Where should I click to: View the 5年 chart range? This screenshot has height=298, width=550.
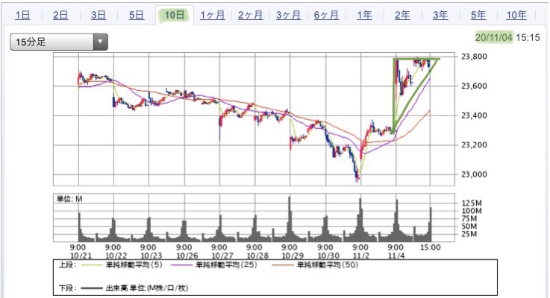pyautogui.click(x=478, y=15)
